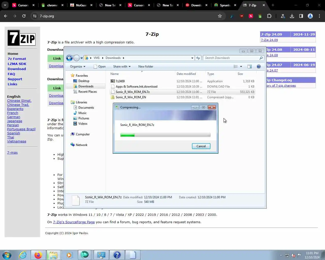This screenshot has width=325, height=260.
Task: Open Windows Media Player taskbar icon
Action: pyautogui.click(x=69, y=255)
